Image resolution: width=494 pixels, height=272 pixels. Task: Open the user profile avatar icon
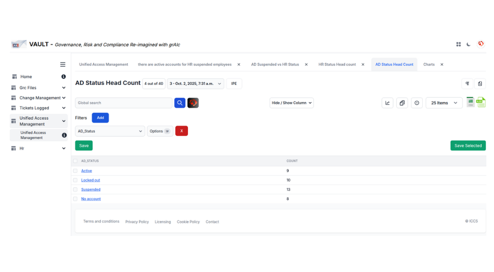(480, 44)
